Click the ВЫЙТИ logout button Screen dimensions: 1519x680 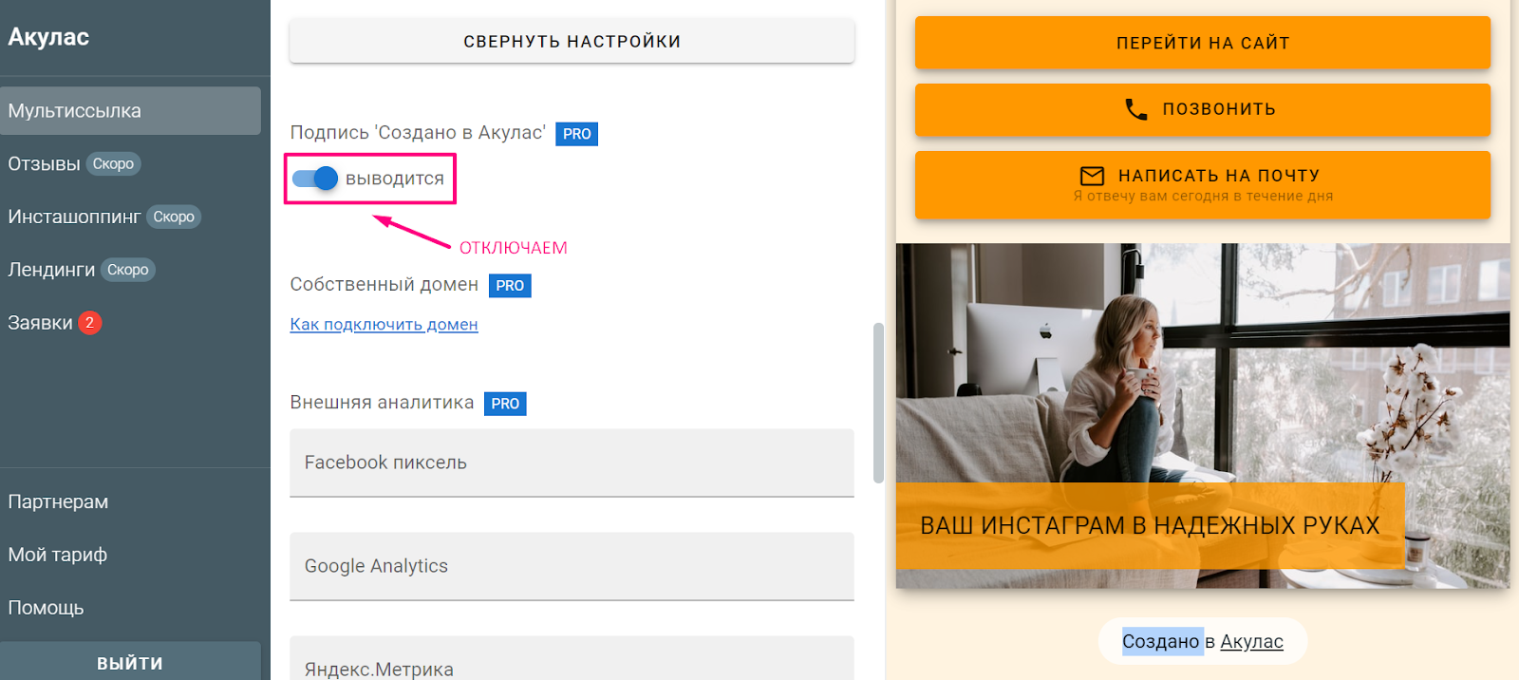point(130,662)
